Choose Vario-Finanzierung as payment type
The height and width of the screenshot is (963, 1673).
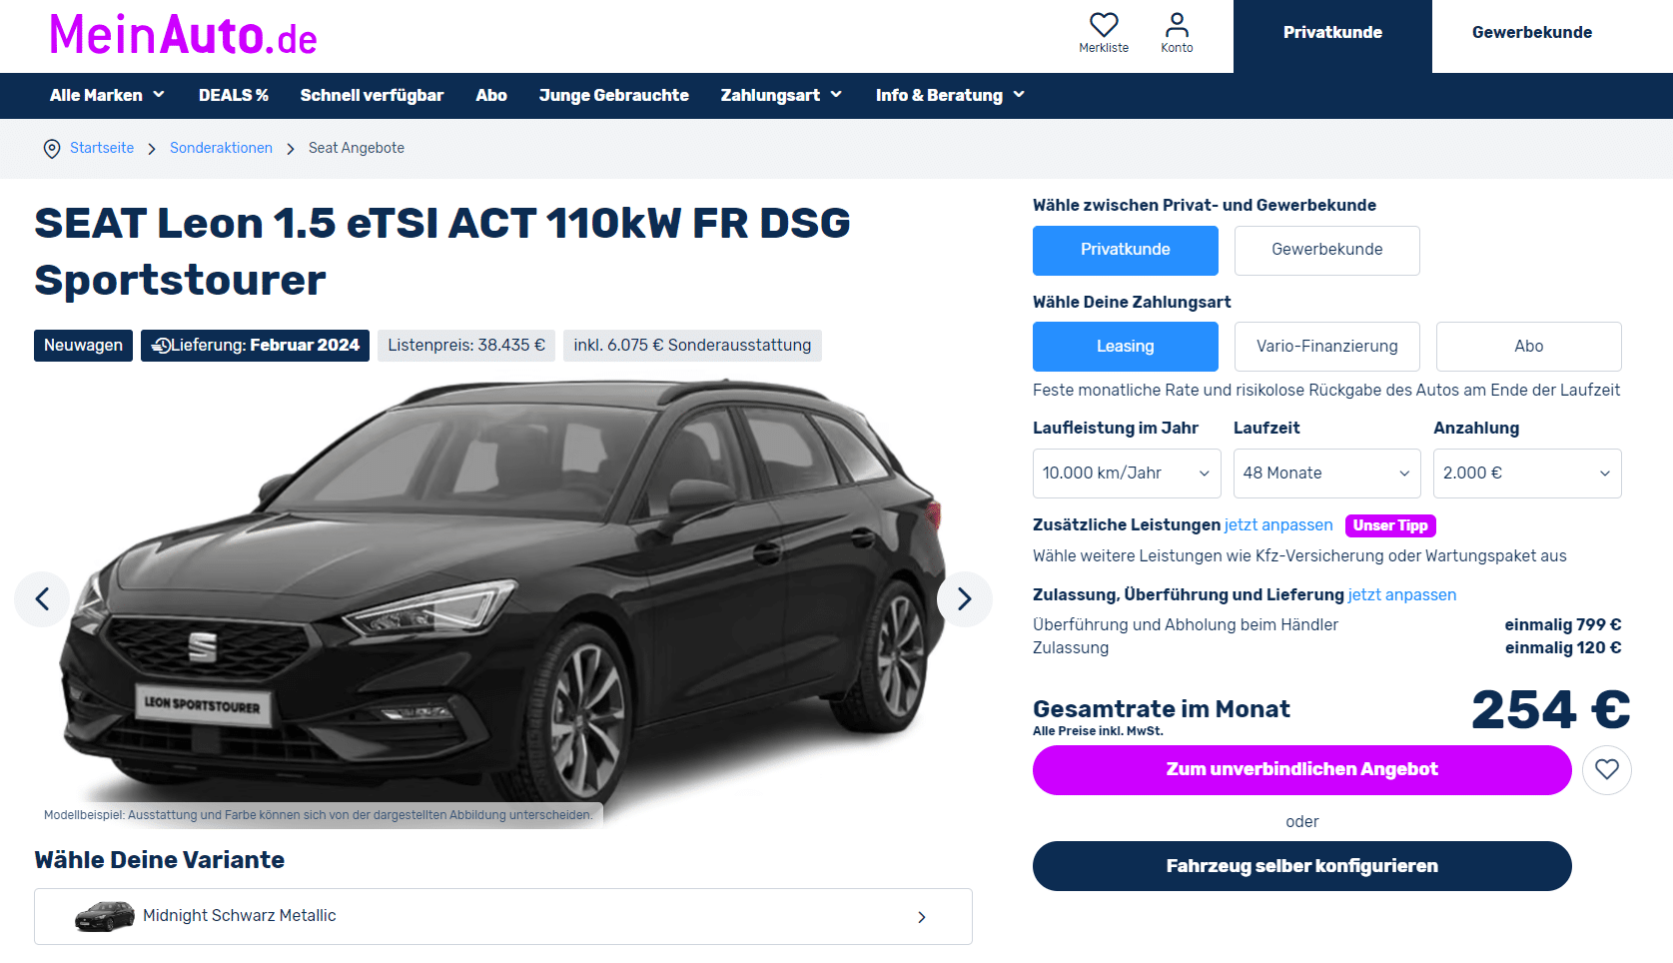(x=1326, y=347)
